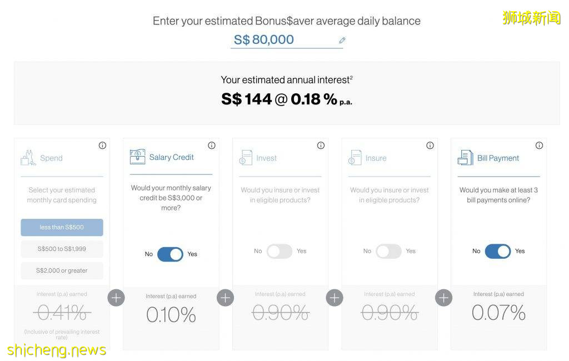The width and height of the screenshot is (569, 361).
Task: Click the Bill Payment documents icon
Action: click(465, 158)
